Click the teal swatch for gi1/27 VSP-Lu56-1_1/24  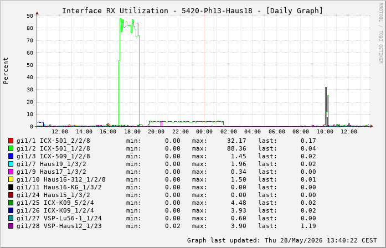[x=11, y=218]
